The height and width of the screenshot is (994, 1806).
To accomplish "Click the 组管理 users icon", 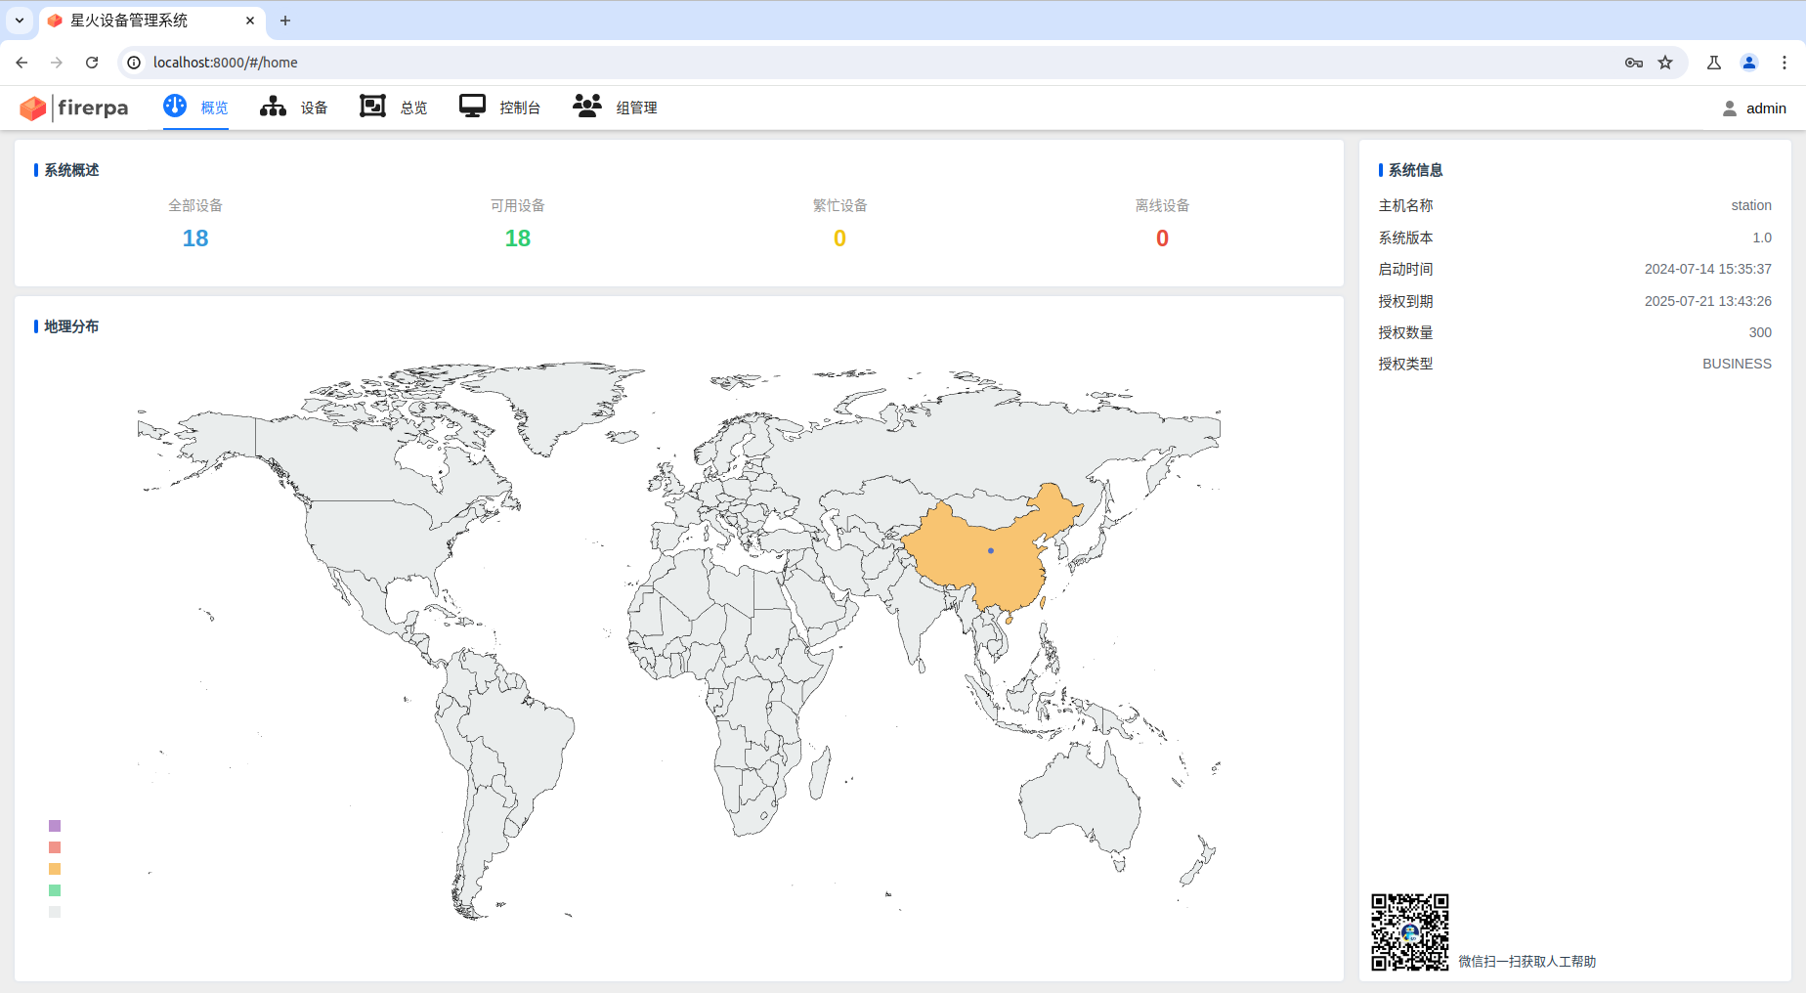I will pyautogui.click(x=587, y=106).
